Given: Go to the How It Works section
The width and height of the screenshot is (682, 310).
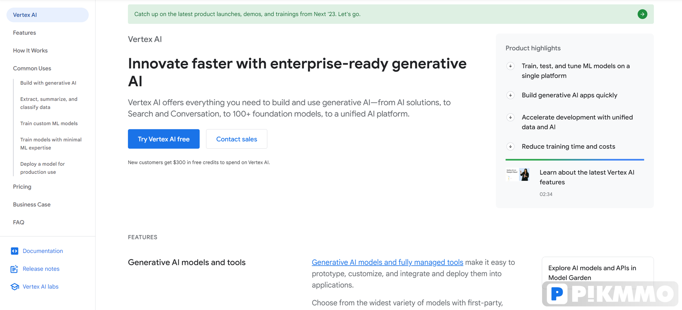Looking at the screenshot, I should (30, 50).
